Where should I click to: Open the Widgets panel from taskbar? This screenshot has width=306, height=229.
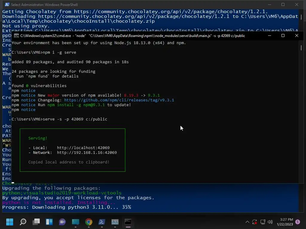[x=49, y=222]
